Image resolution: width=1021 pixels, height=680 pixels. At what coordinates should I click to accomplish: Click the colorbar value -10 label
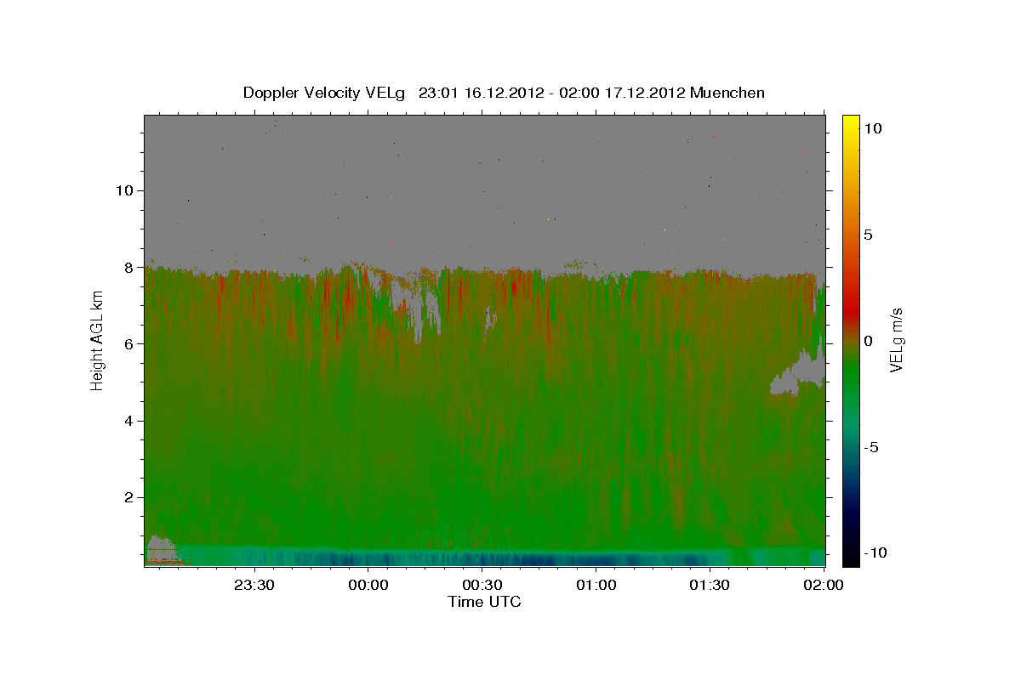(876, 553)
